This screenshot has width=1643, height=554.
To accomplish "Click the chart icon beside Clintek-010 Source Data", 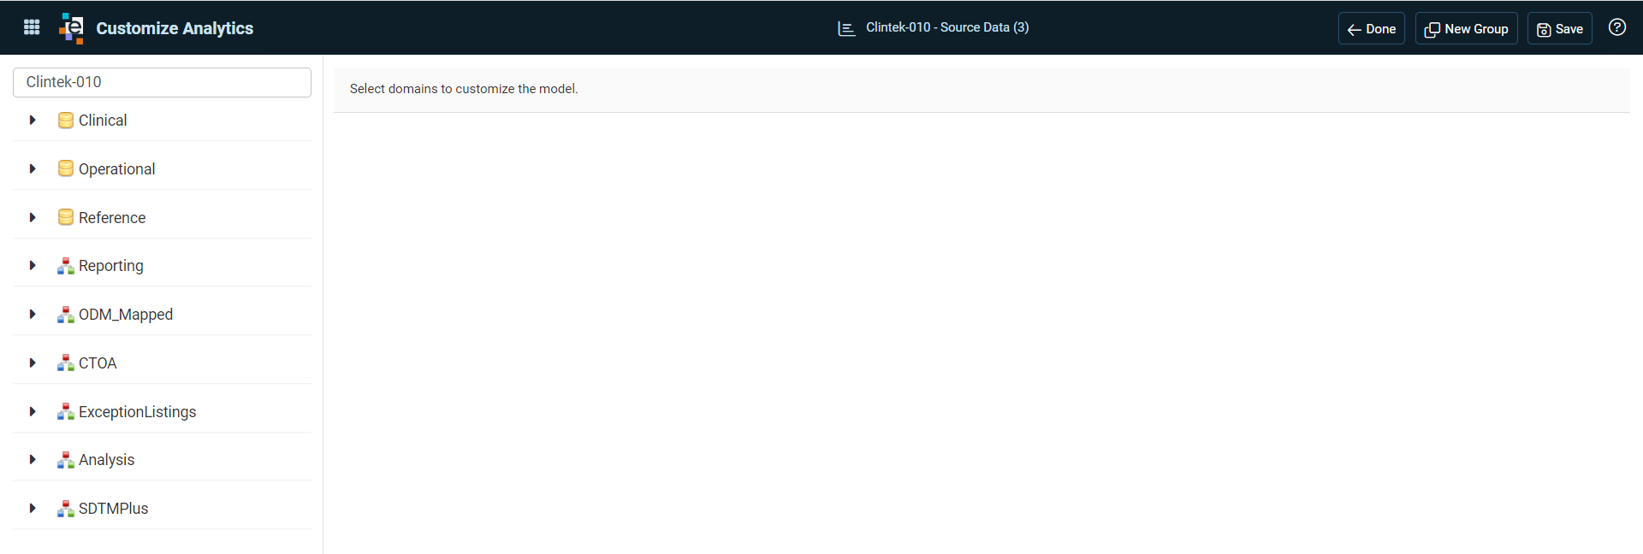I will pyautogui.click(x=846, y=28).
